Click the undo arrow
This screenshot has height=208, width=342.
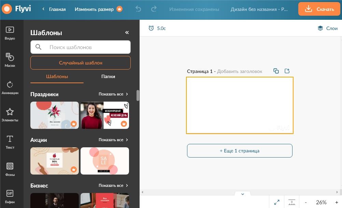click(138, 9)
